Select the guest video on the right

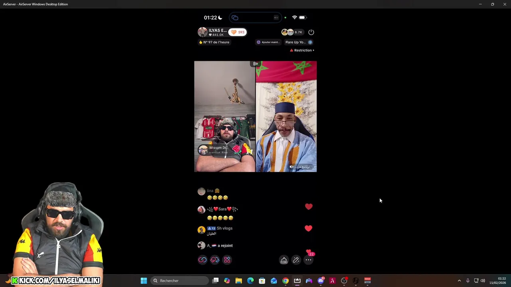286,116
